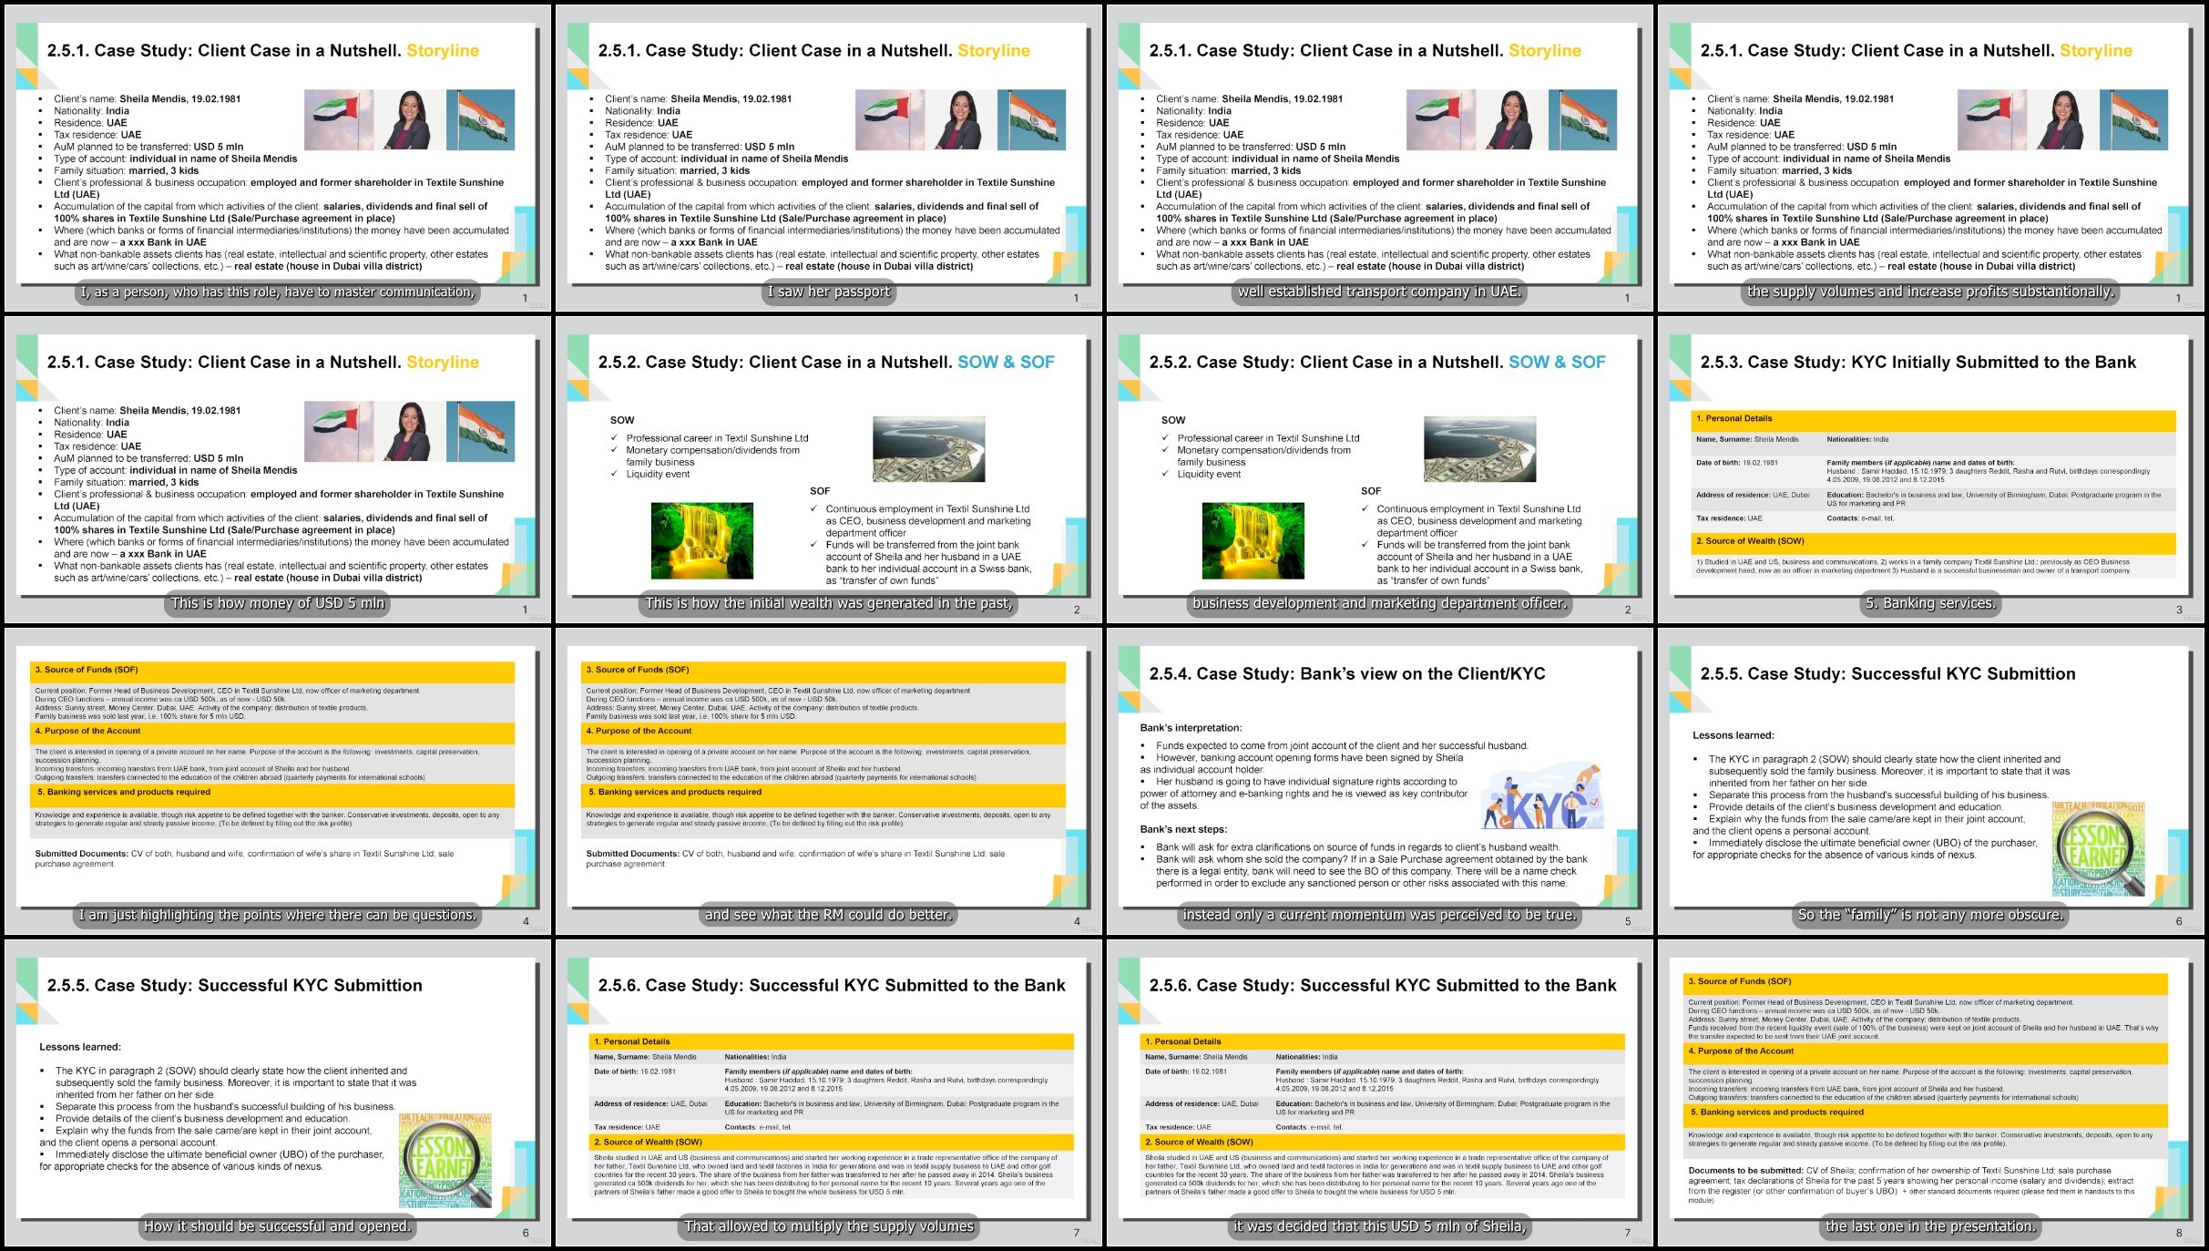Open frame captioned "This is how money of USD 5 mln"

click(277, 469)
